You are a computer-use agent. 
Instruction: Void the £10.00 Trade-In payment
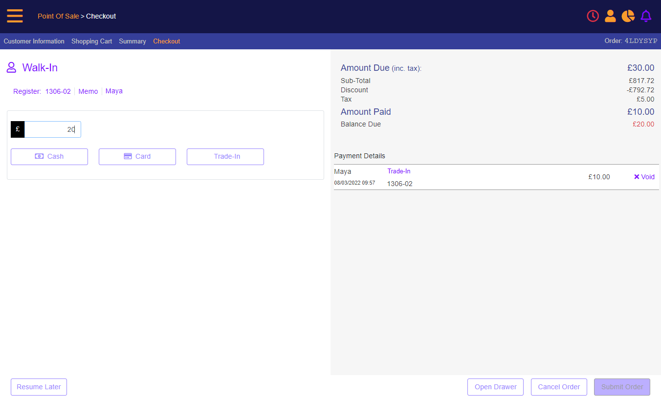click(x=644, y=177)
